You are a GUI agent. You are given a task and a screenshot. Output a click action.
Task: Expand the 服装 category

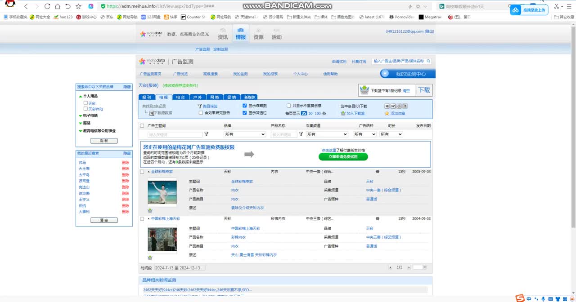[x=81, y=123]
